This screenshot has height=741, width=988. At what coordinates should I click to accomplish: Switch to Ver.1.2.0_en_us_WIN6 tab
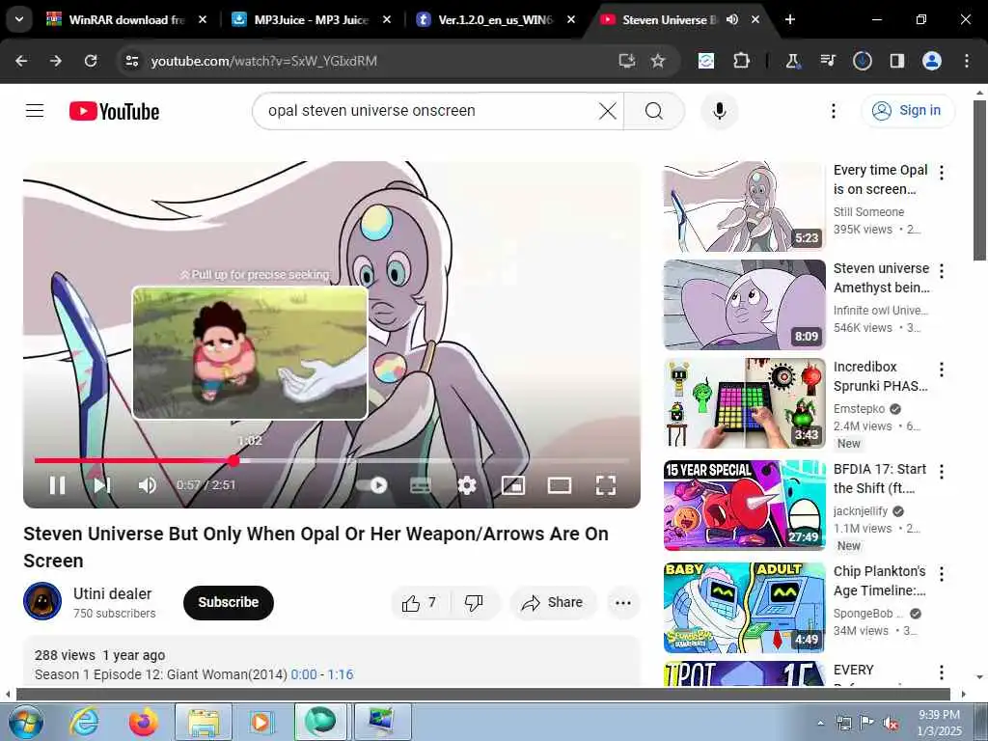(495, 19)
